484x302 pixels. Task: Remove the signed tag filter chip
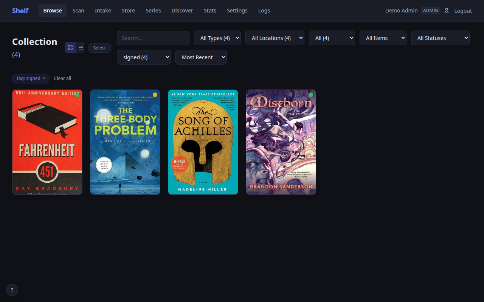coord(44,79)
